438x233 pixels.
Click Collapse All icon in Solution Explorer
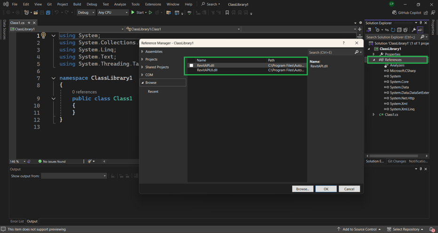point(399,30)
